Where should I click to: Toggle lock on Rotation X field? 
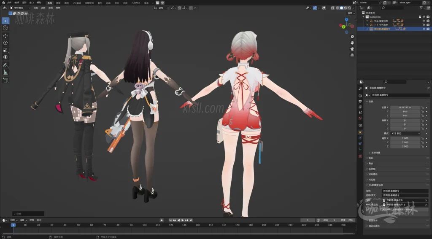click(x=422, y=120)
